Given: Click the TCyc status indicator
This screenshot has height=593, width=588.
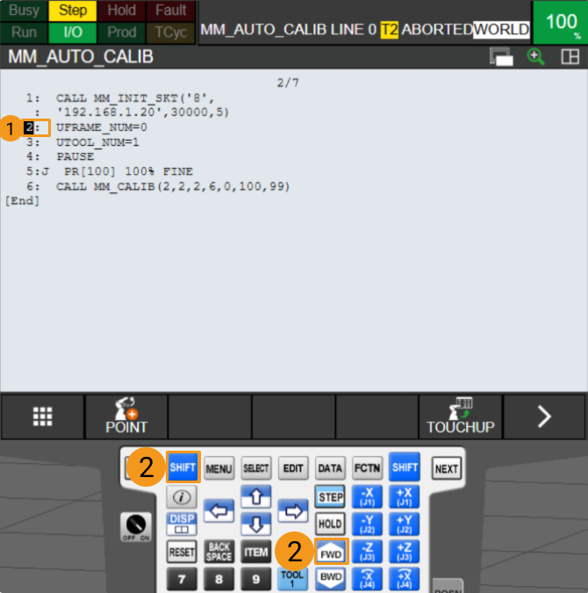Looking at the screenshot, I should click(170, 33).
